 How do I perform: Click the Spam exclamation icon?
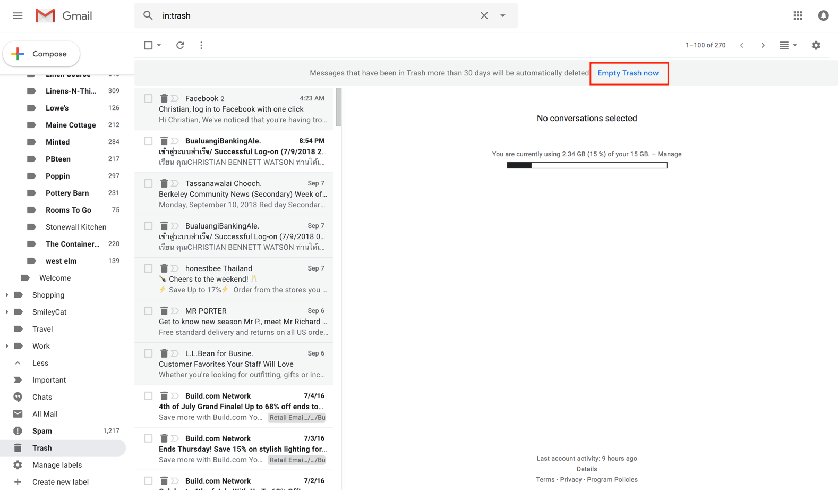tap(18, 431)
